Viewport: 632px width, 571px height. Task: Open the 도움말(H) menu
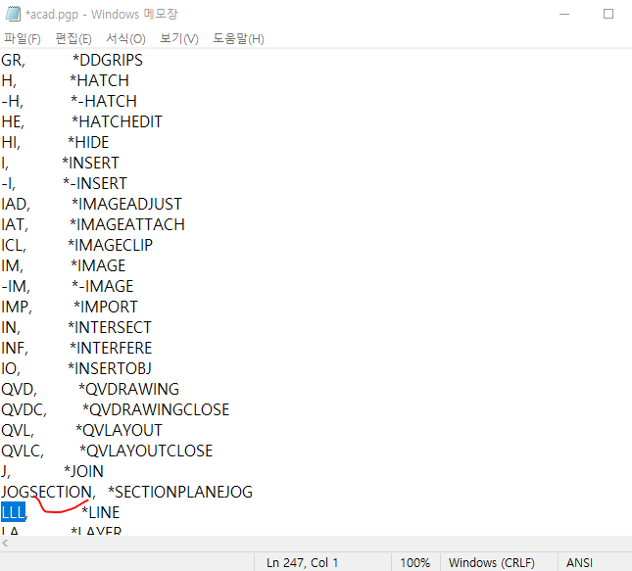[238, 38]
